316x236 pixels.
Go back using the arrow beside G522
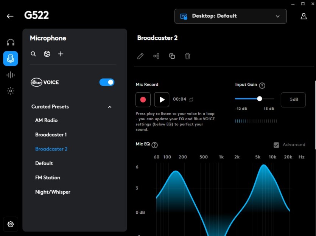10,16
